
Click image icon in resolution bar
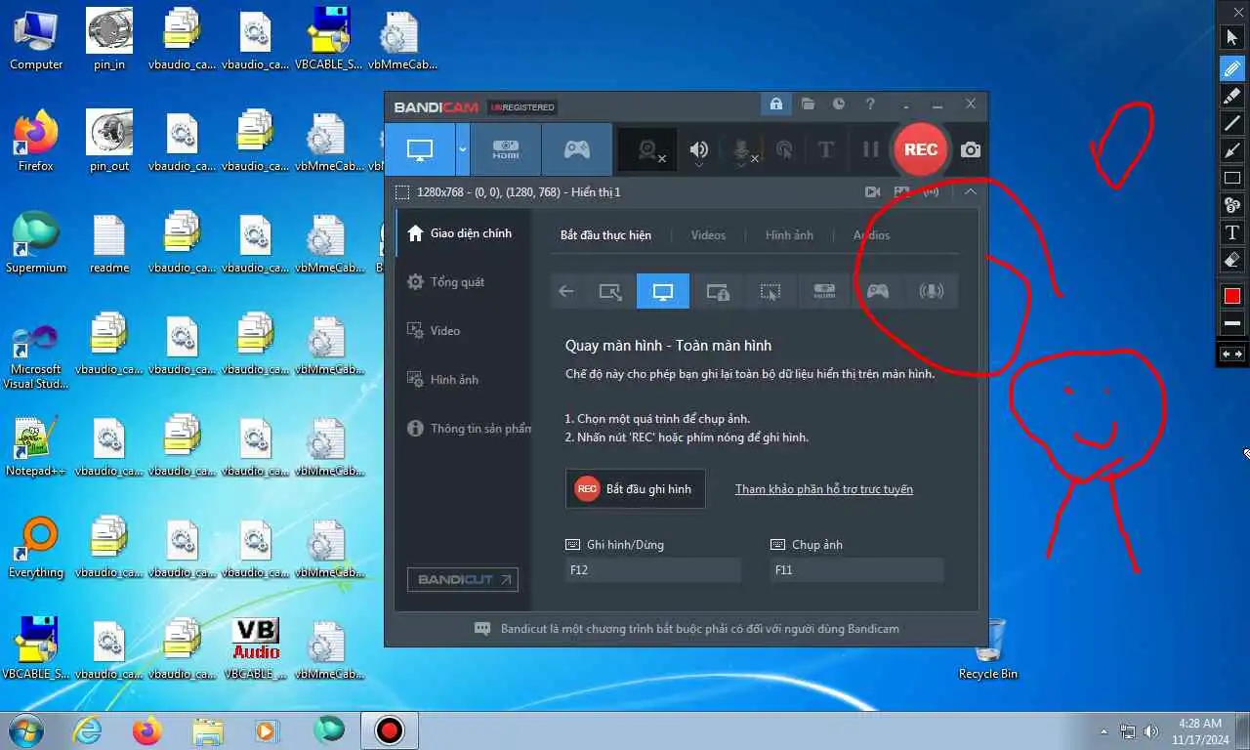point(901,192)
